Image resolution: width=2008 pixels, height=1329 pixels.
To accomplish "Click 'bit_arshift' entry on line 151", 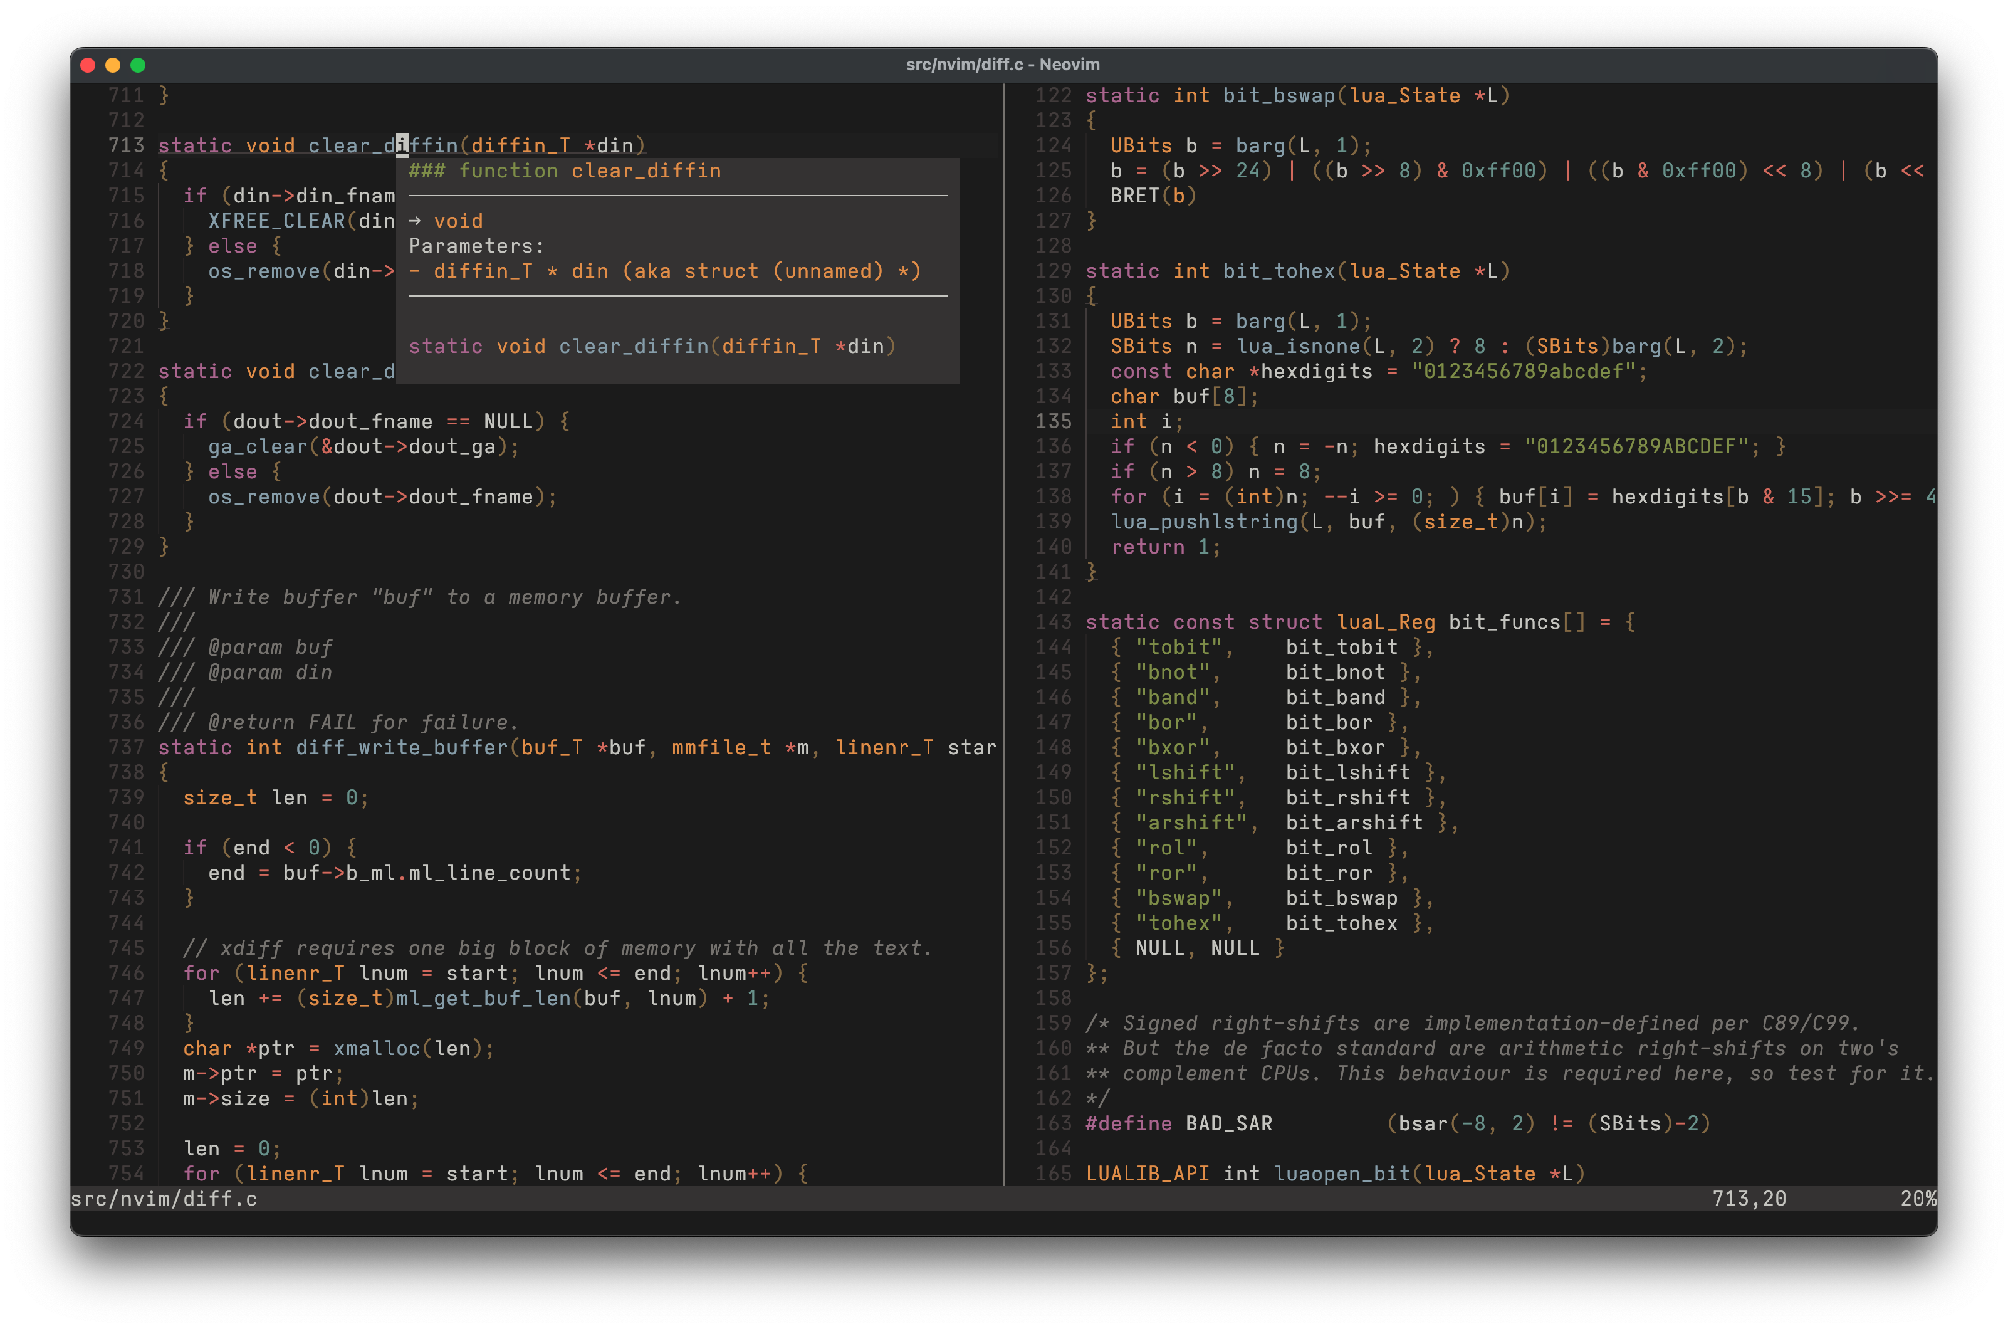I will pos(1354,822).
